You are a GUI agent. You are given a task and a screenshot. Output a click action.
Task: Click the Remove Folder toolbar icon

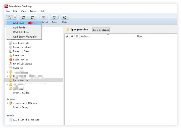pyautogui.click(x=33, y=17)
